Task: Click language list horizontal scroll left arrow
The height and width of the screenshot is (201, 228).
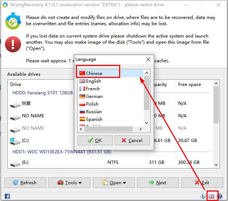Action: pyautogui.click(x=81, y=129)
